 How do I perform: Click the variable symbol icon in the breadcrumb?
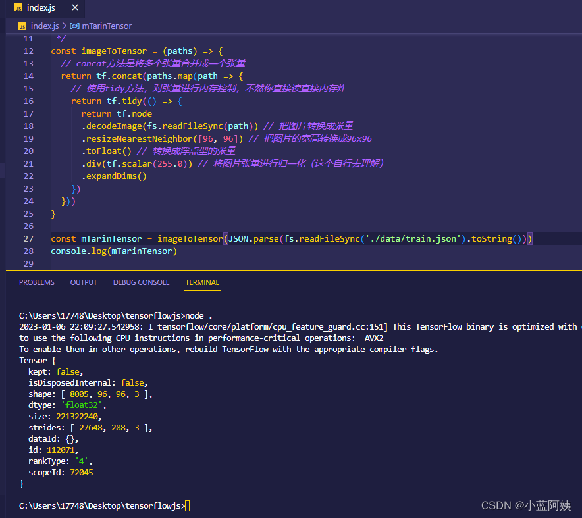coord(74,26)
